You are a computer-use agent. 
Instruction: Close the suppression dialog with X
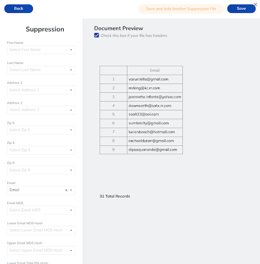255,5
